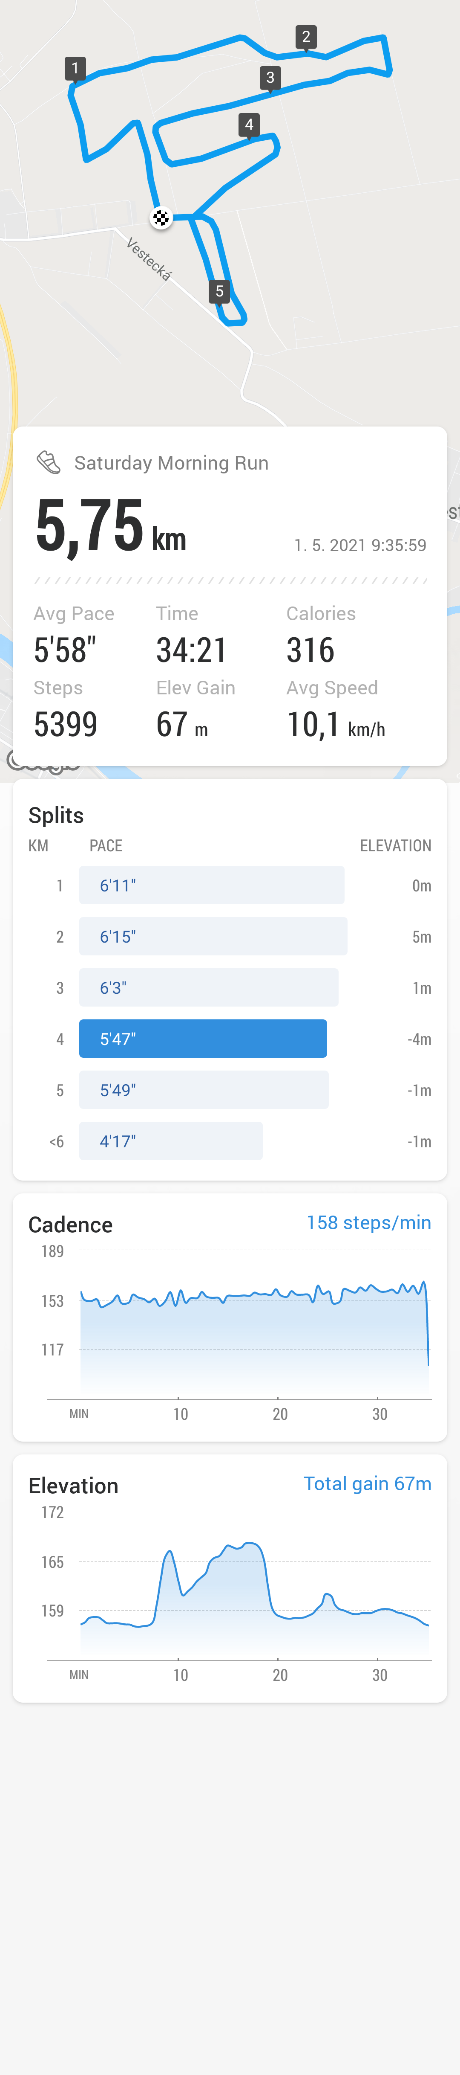The width and height of the screenshot is (460, 2075).
Task: Tap the Vestecká street label on map
Action: pos(149,258)
